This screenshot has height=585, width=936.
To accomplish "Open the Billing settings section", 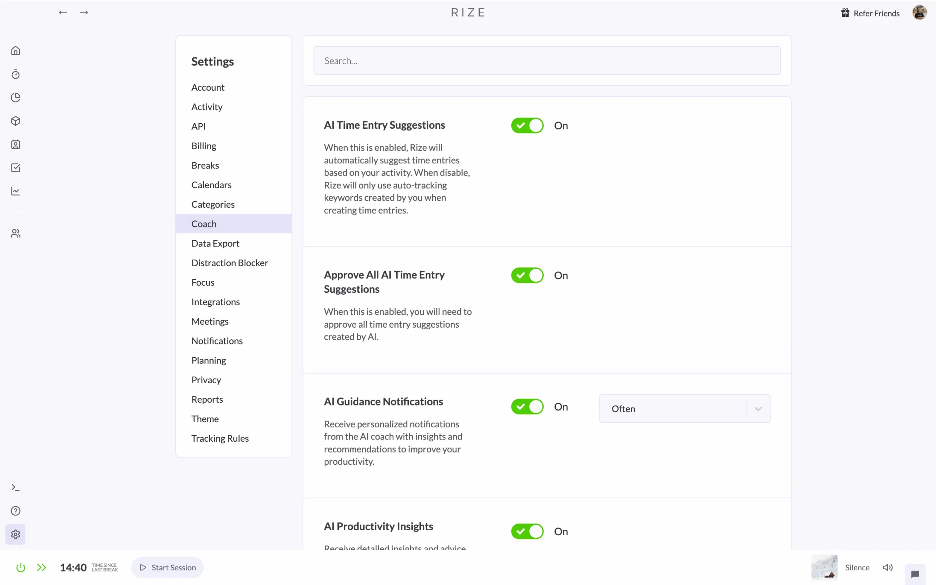I will coord(234,146).
